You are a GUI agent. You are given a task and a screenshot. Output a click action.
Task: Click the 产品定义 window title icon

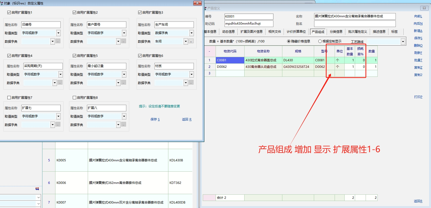205,8
